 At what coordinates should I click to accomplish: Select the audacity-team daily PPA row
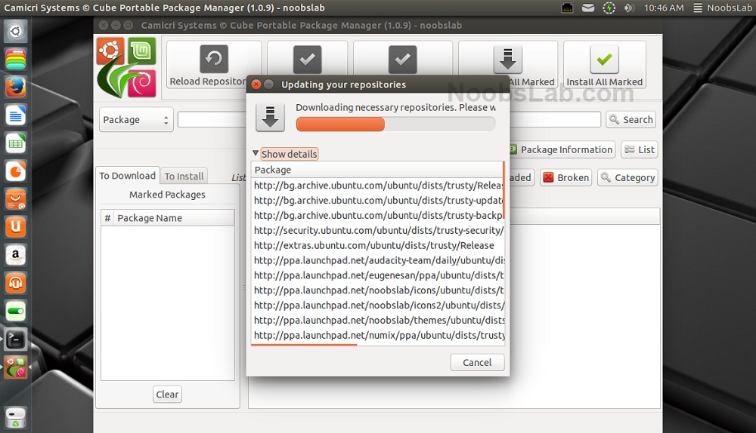click(378, 260)
